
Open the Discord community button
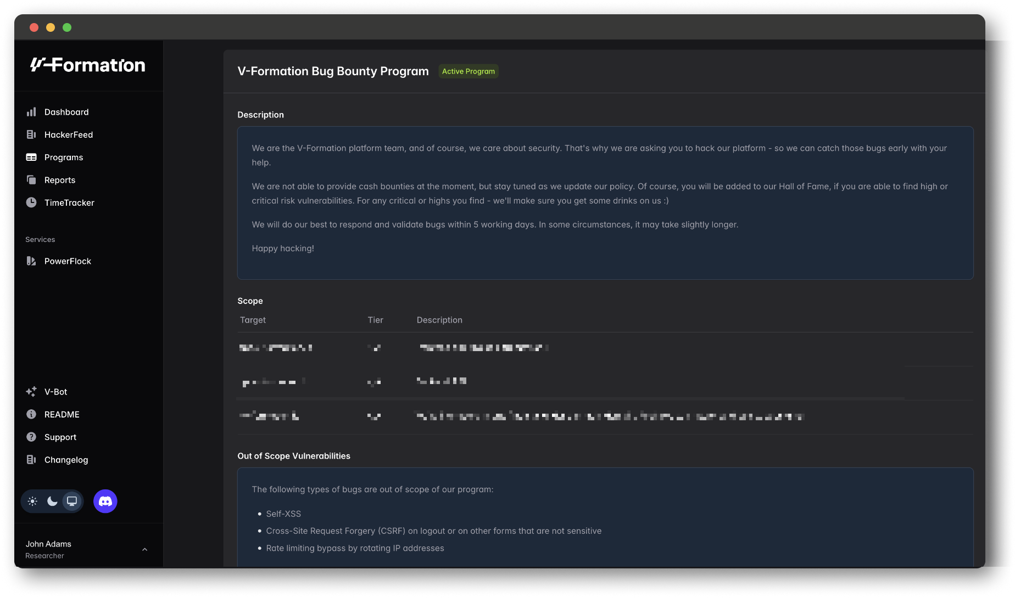tap(105, 501)
